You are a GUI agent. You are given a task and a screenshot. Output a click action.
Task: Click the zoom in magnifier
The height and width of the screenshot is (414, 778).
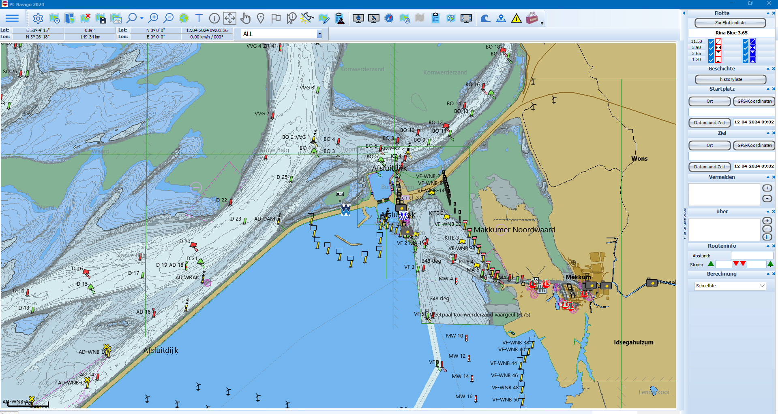pyautogui.click(x=153, y=18)
